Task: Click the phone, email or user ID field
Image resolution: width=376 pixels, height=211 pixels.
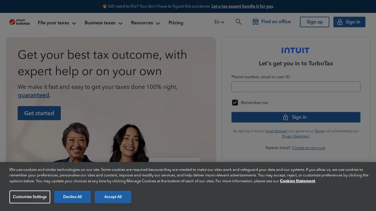Action: tap(296, 87)
